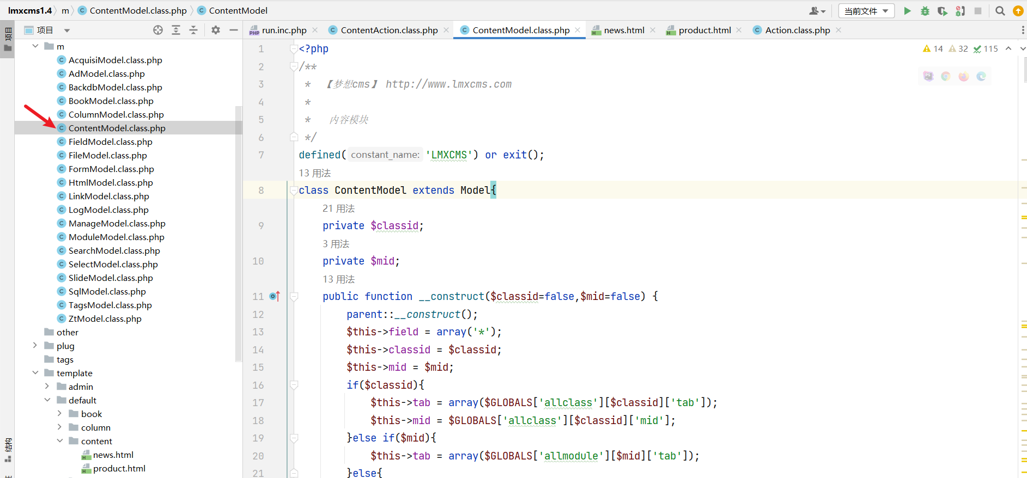This screenshot has height=478, width=1027.
Task: Fold the __construct function at line 11
Action: (x=294, y=296)
